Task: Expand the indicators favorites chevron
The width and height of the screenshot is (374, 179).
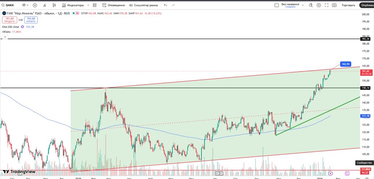Action: click(x=88, y=5)
